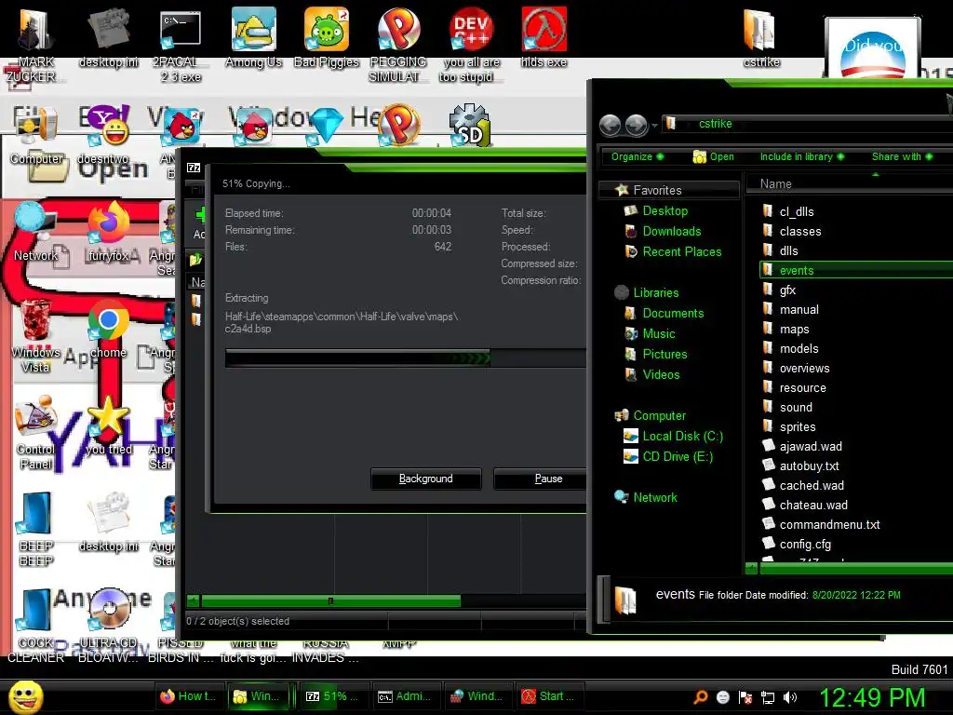Open the Share with dropdown
Viewport: 953px width, 715px height.
tap(902, 156)
